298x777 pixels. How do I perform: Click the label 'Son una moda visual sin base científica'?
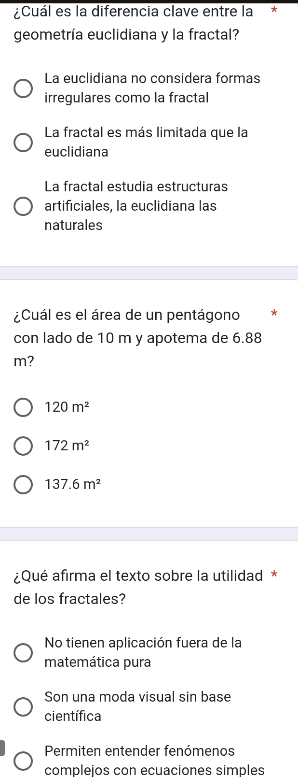coord(138,706)
